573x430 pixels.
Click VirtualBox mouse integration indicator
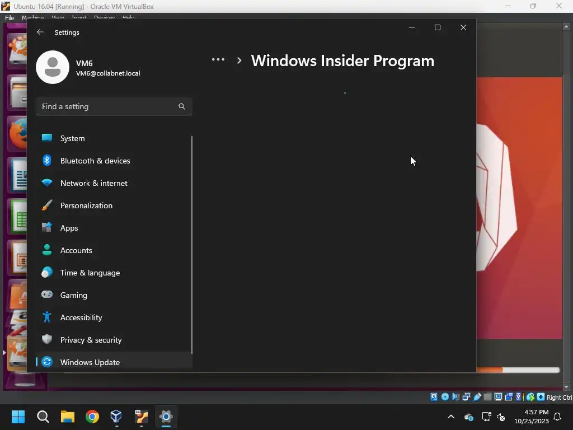[x=530, y=397]
